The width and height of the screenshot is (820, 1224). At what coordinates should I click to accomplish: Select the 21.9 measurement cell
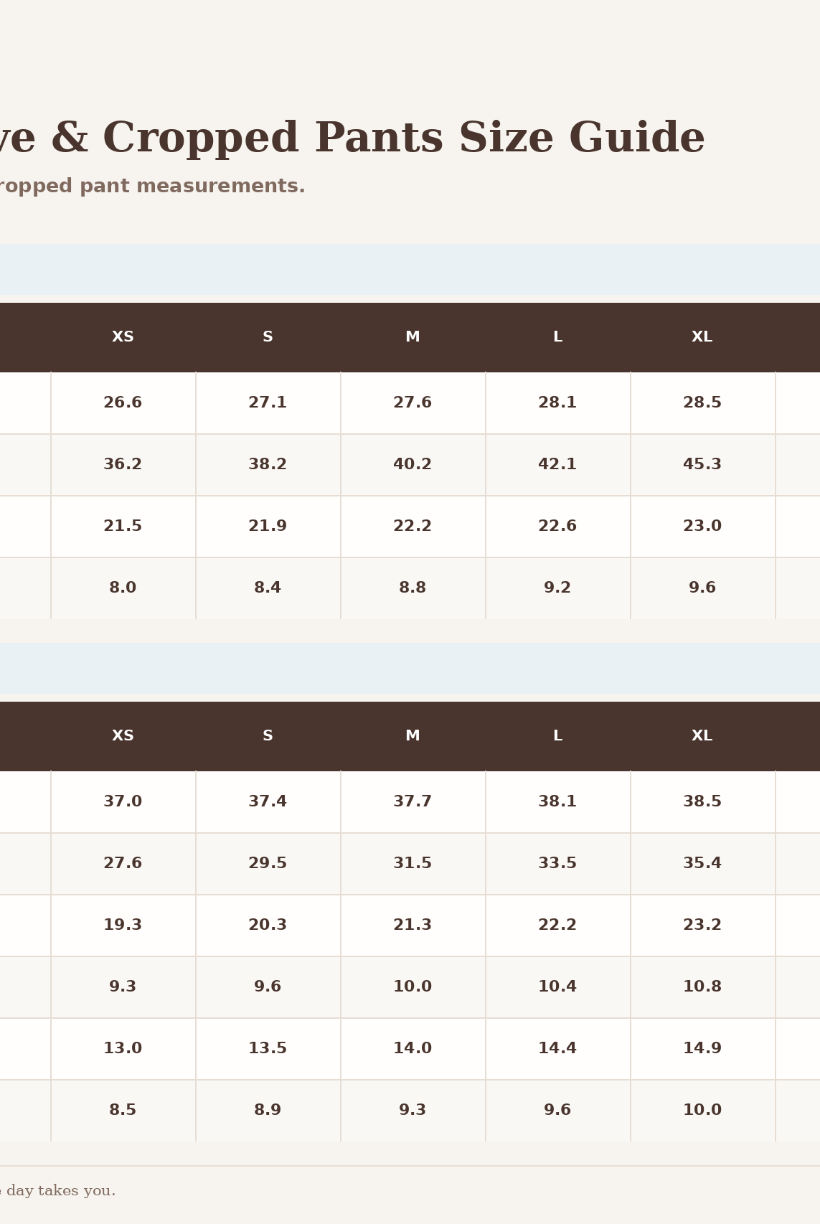268,527
